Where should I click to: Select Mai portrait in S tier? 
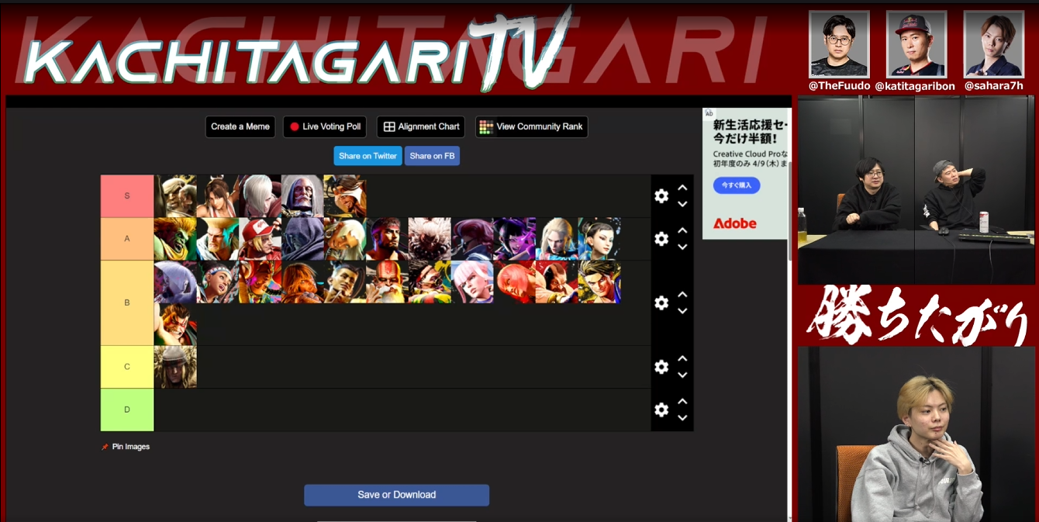coord(218,196)
